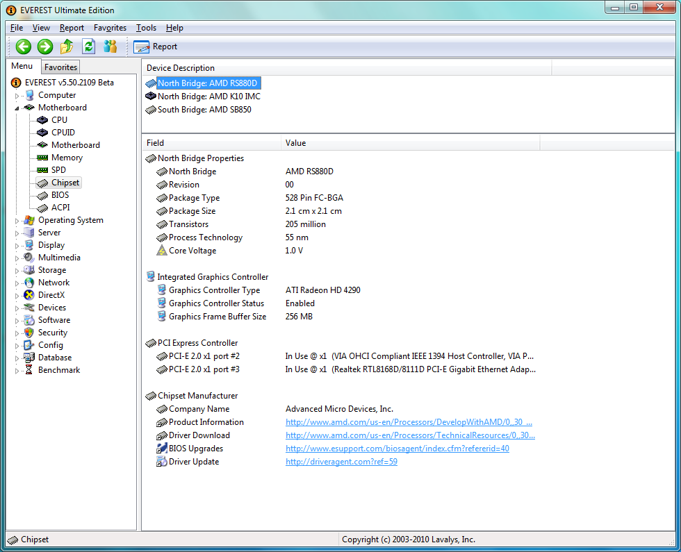
Task: Open the Tools menu
Action: pos(146,28)
